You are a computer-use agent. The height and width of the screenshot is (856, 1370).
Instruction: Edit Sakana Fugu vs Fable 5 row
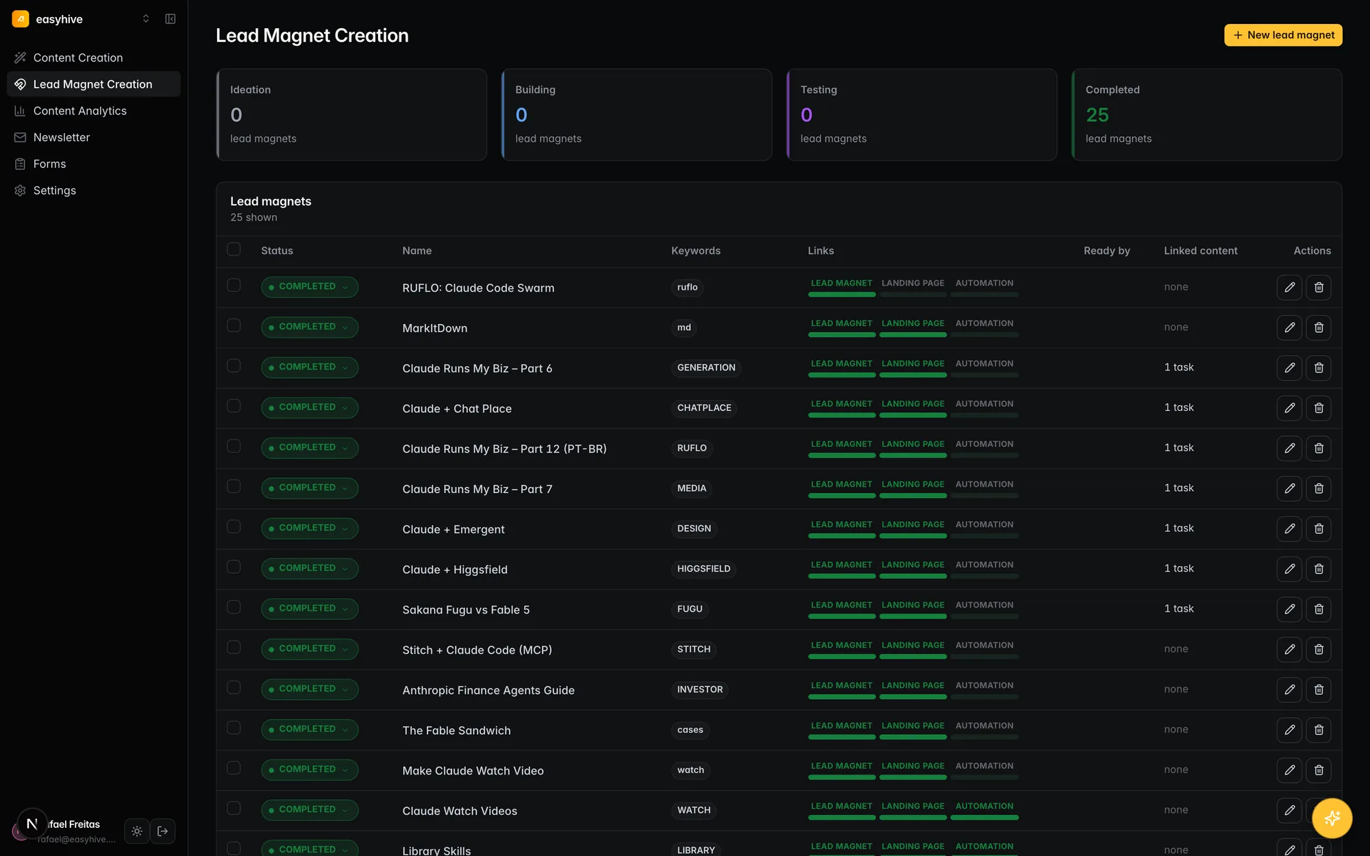pos(1289,609)
